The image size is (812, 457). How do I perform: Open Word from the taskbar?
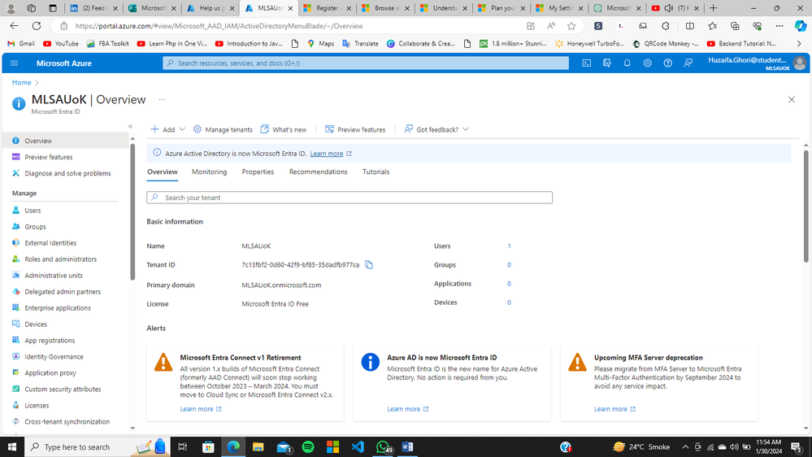coord(407,446)
